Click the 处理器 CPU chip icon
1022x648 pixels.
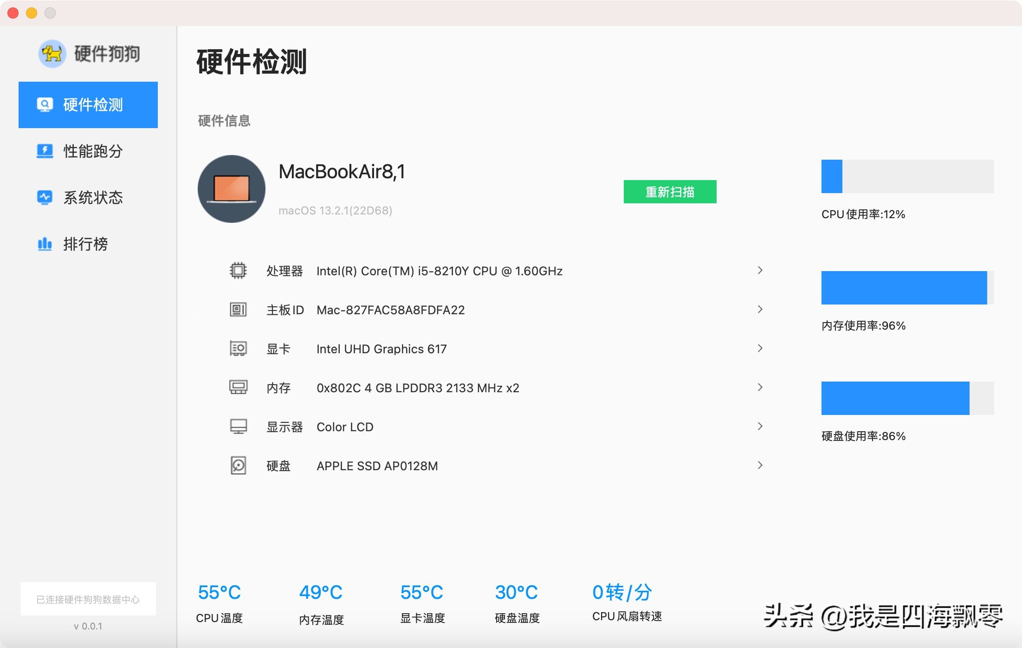pos(238,271)
